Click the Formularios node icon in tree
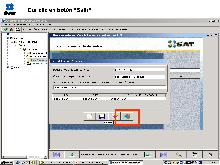 (x=12, y=67)
